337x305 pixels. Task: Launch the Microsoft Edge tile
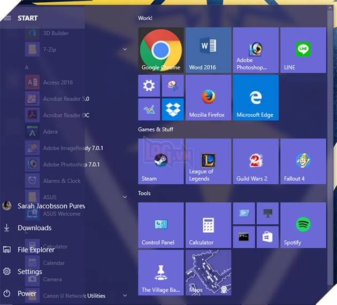(x=256, y=97)
